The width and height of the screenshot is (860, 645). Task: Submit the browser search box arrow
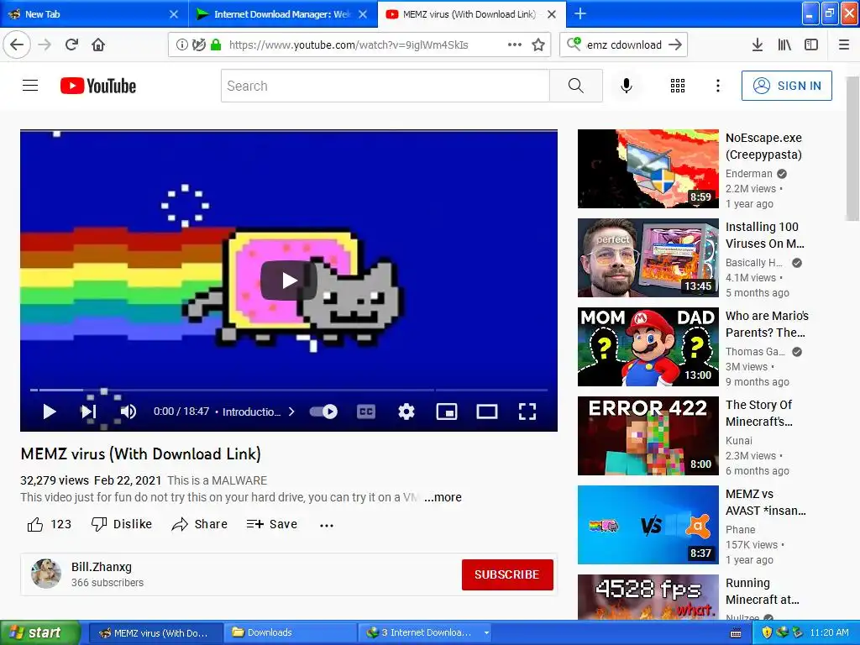(x=676, y=45)
